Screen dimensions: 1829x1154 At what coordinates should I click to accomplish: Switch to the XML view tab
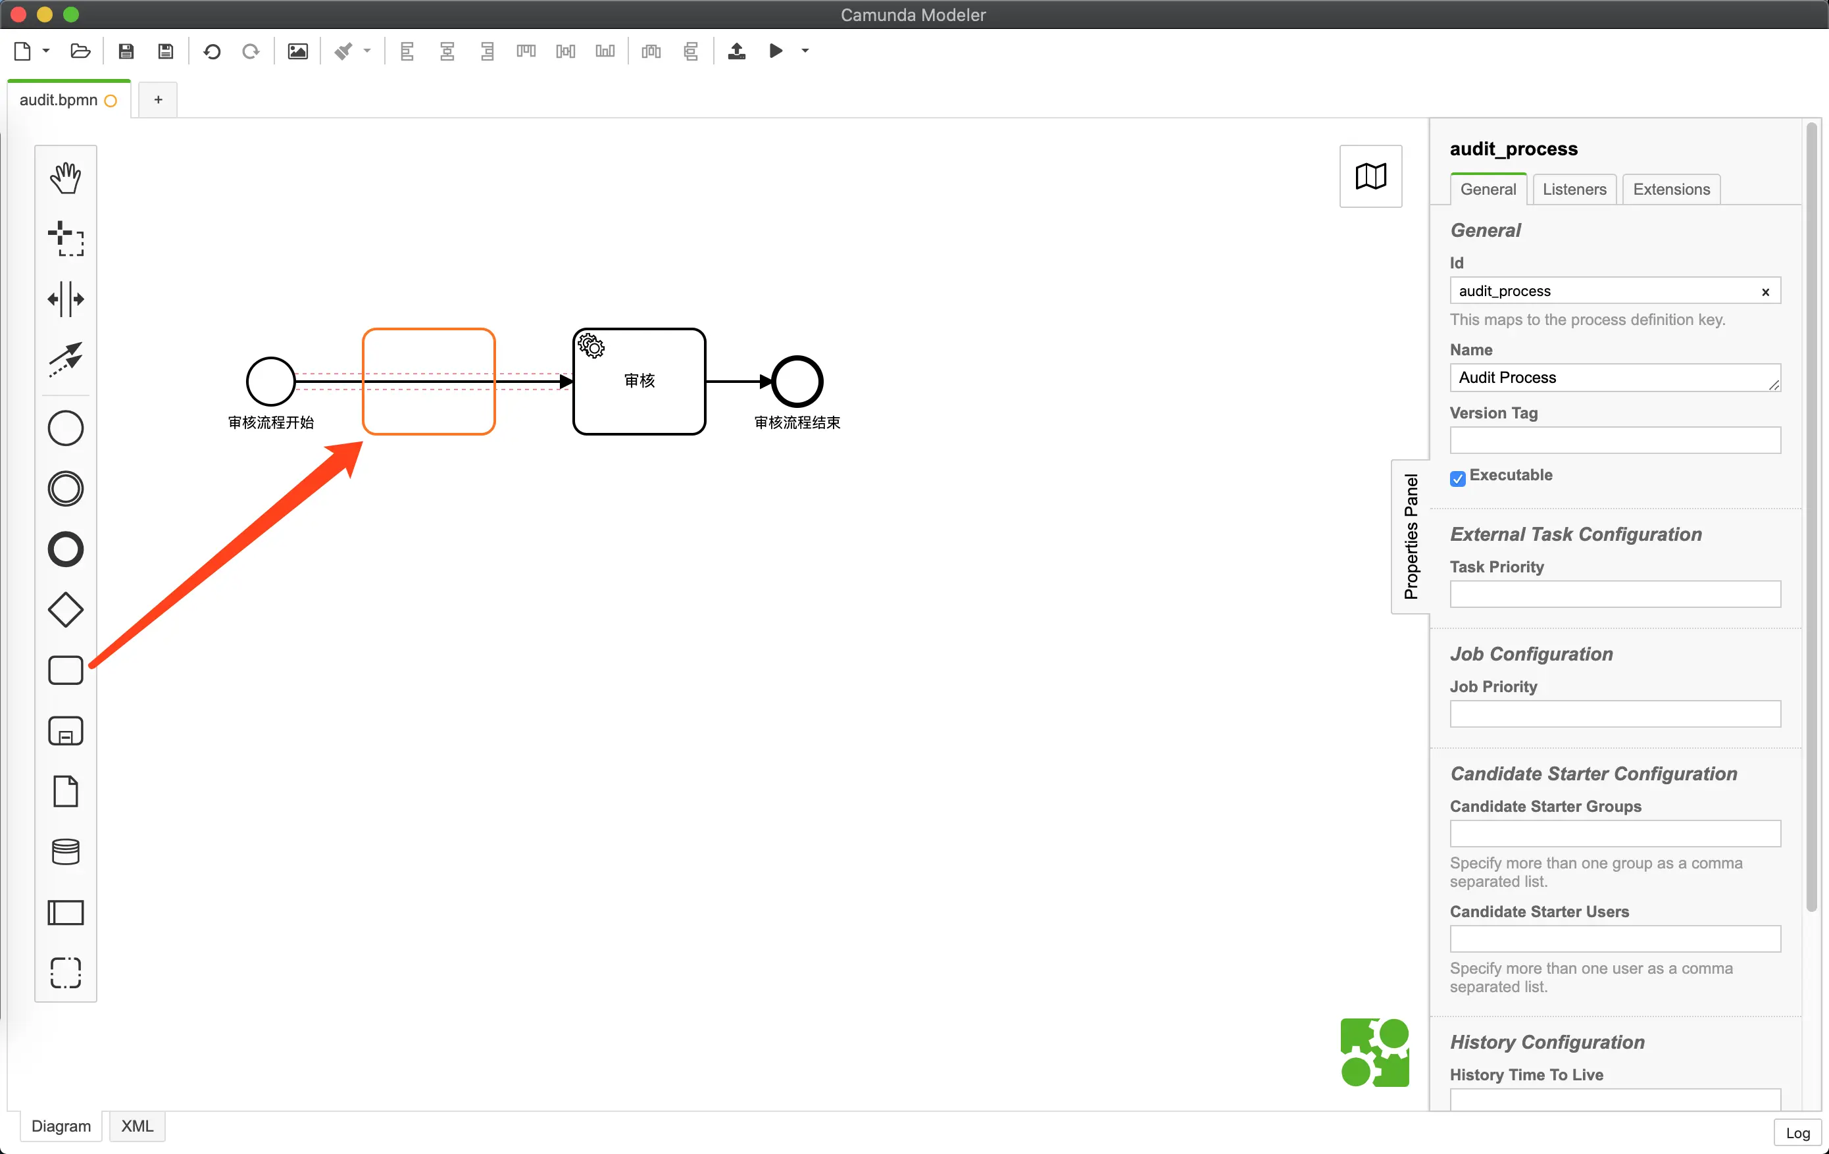(x=137, y=1126)
